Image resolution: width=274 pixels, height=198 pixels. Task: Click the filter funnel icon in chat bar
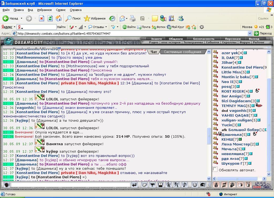[153, 185]
